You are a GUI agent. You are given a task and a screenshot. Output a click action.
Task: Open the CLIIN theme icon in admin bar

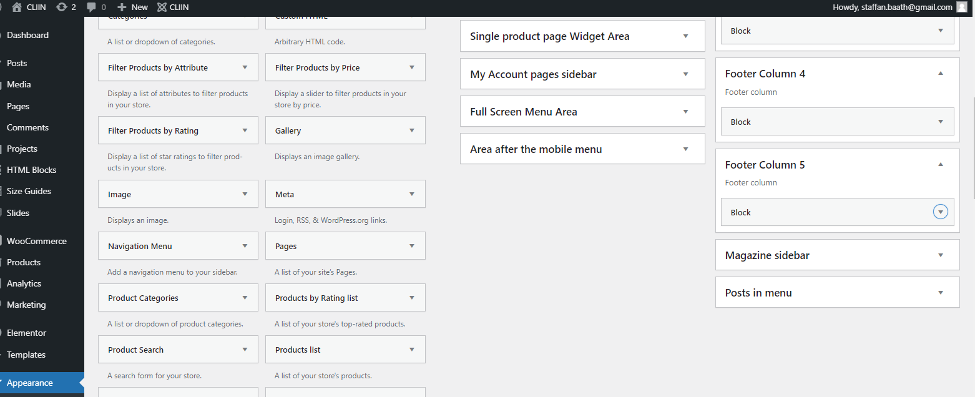pos(162,7)
